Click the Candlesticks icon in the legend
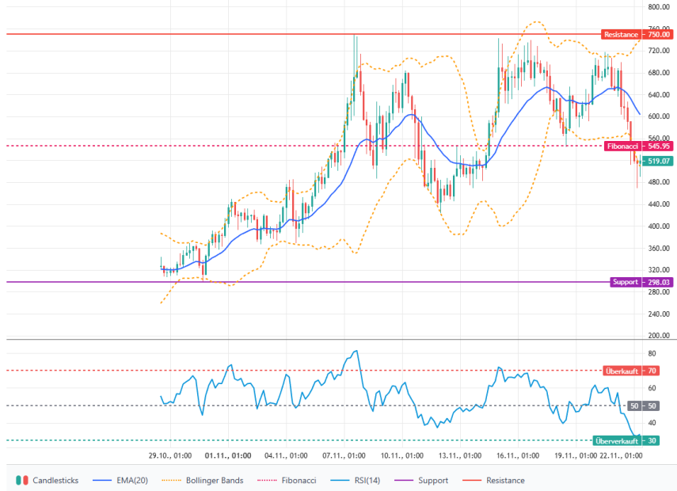The height and width of the screenshot is (491, 677). point(22,480)
